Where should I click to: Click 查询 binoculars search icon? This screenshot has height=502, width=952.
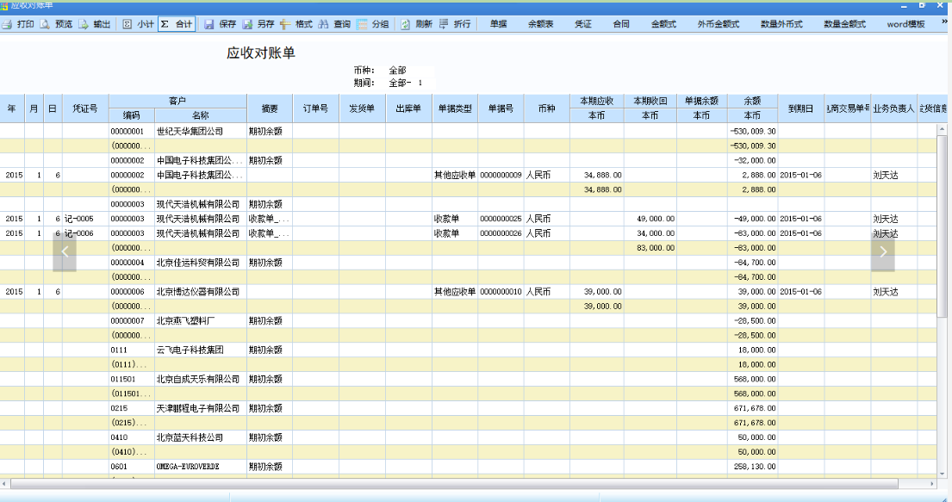tap(323, 24)
